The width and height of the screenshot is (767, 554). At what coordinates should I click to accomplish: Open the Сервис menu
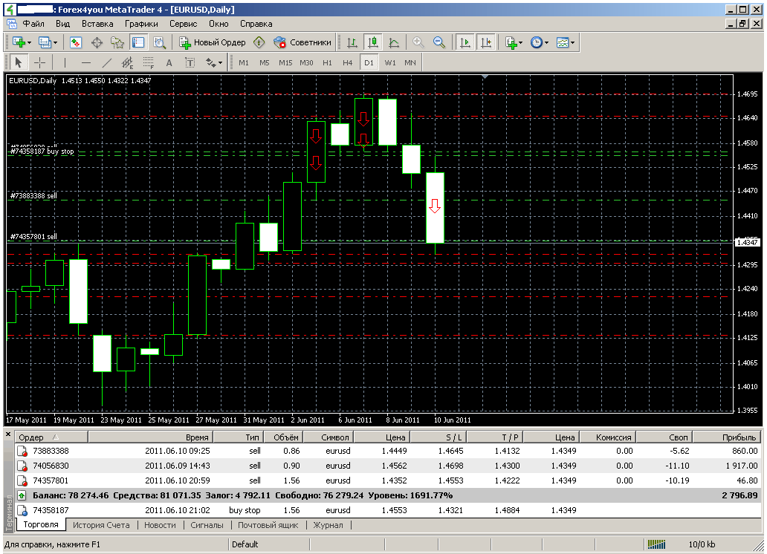pyautogui.click(x=183, y=24)
